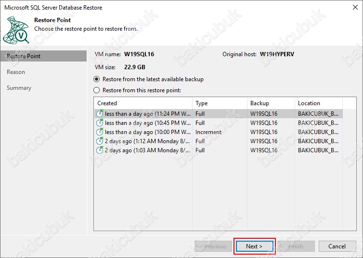Screen dimensions: 363x258
Task: Go to the Reason wizard step
Action: point(16,72)
